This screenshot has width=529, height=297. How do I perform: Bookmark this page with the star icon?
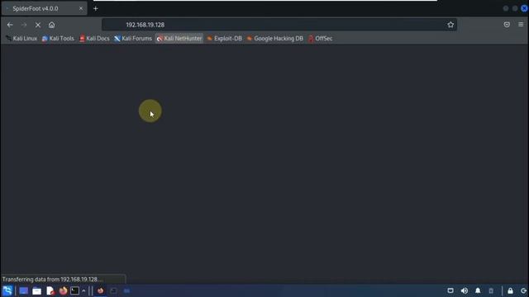450,25
